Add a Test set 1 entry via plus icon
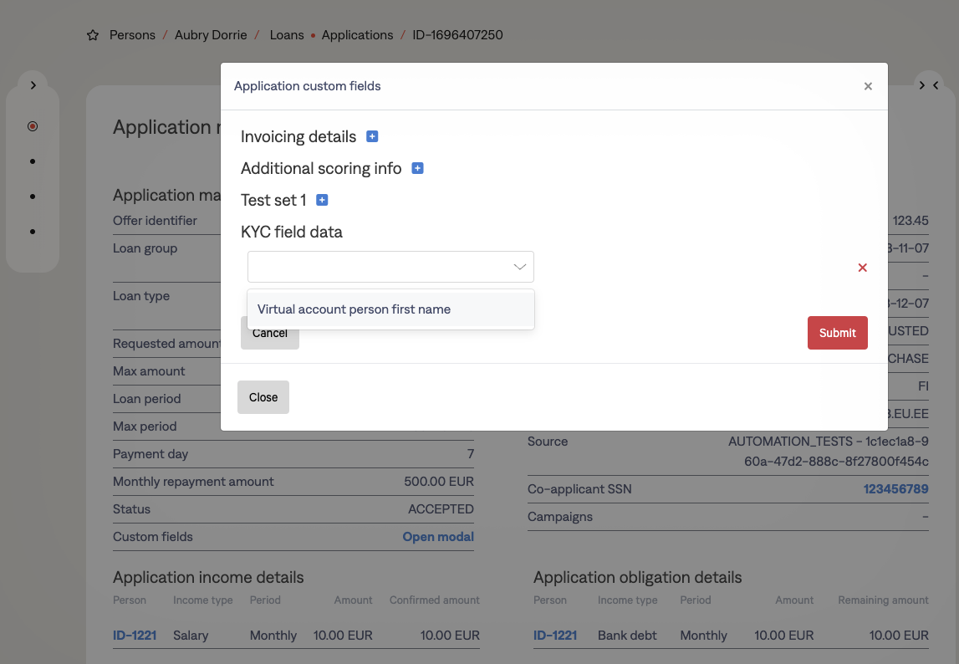Image resolution: width=959 pixels, height=664 pixels. [322, 200]
